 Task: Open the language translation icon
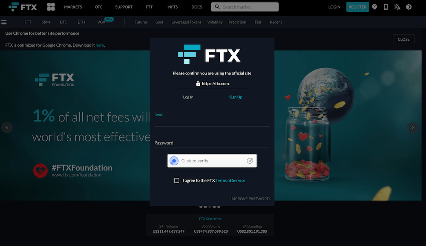click(397, 7)
